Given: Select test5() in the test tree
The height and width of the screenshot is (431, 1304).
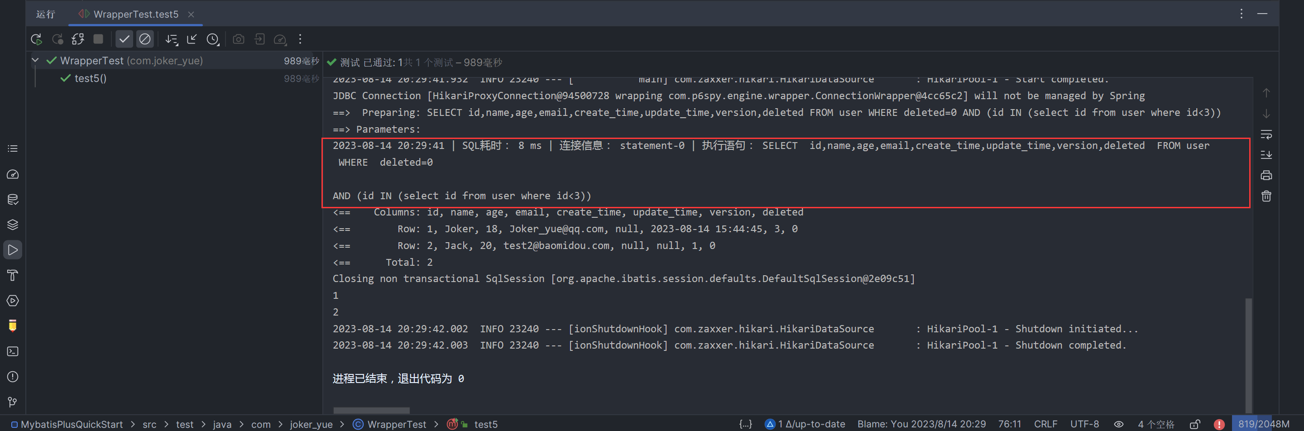Looking at the screenshot, I should (90, 78).
